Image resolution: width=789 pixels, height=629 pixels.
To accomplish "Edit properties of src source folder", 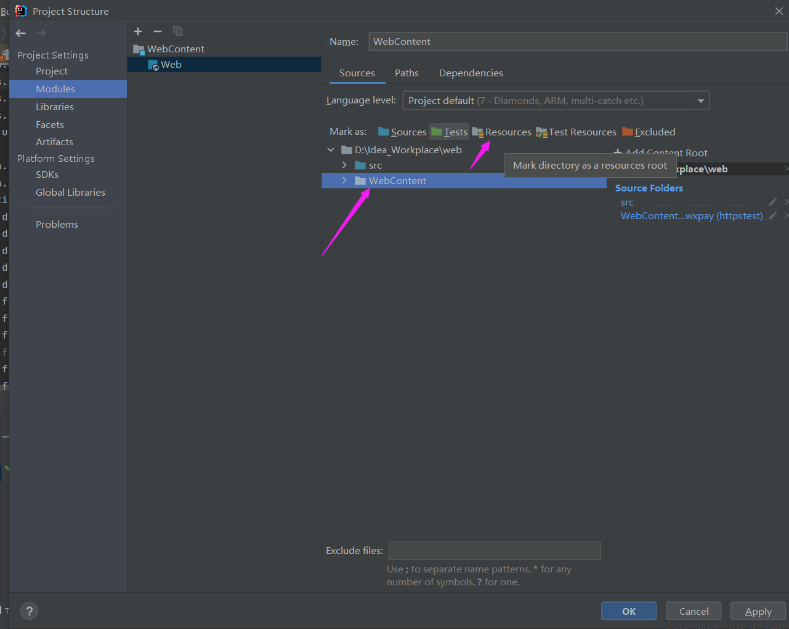I will [773, 202].
